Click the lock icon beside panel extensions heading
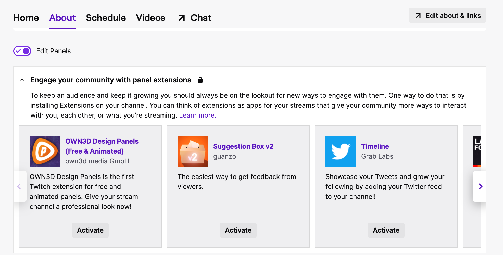503x255 pixels. pyautogui.click(x=200, y=80)
